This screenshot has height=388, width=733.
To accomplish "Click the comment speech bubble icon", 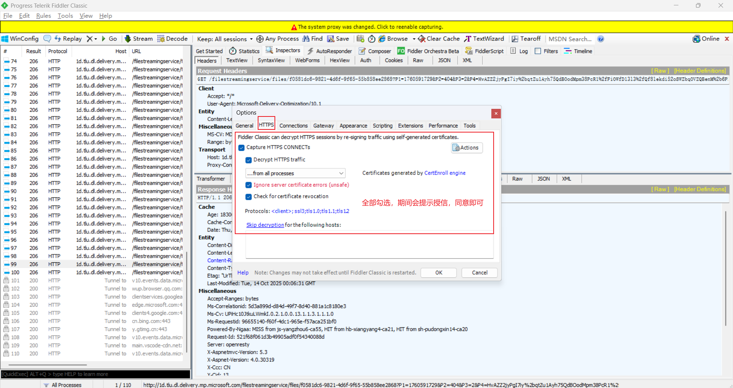I will [47, 39].
